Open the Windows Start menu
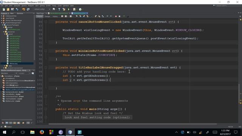Screen dimensions: 242x136 point(4,132)
